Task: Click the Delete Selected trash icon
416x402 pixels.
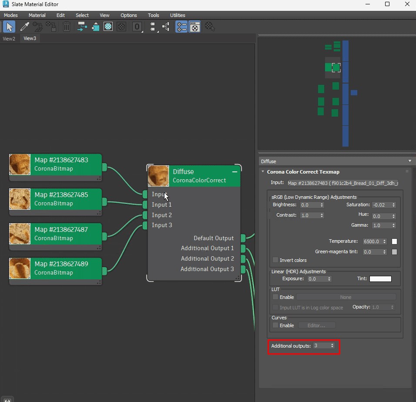Action: click(66, 27)
